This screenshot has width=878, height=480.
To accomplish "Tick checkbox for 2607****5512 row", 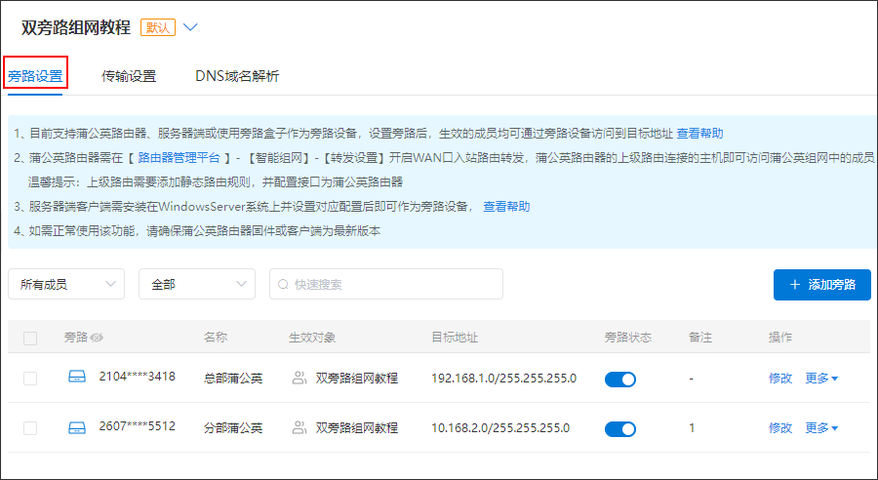I will (30, 428).
